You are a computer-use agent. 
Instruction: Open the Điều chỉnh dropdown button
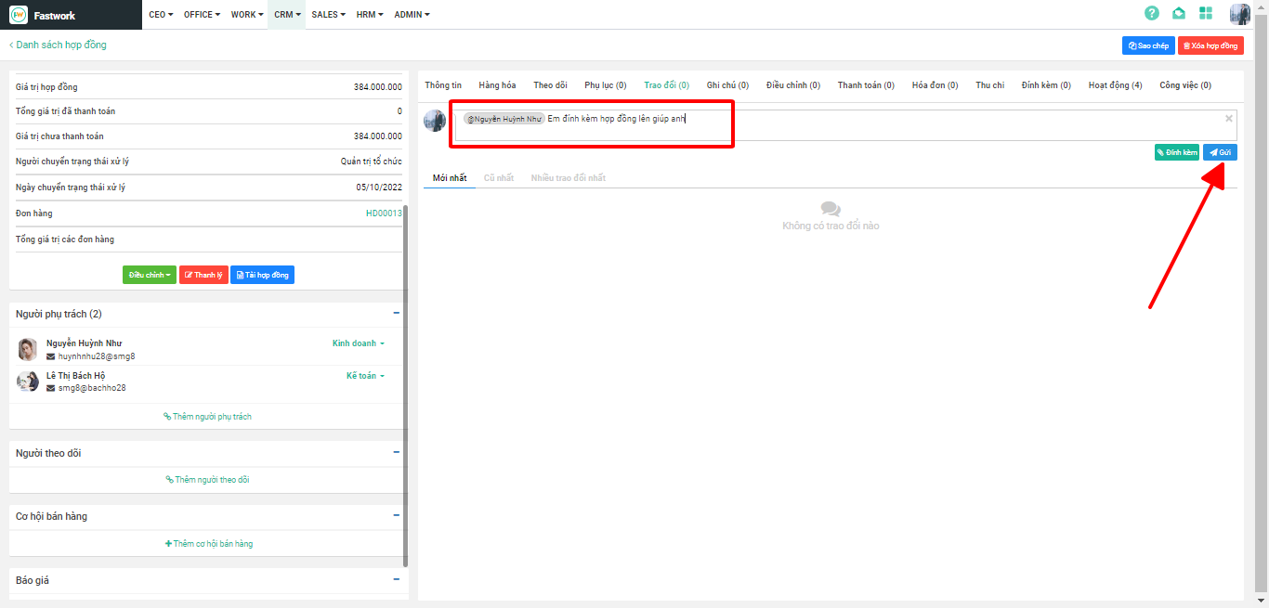(149, 275)
